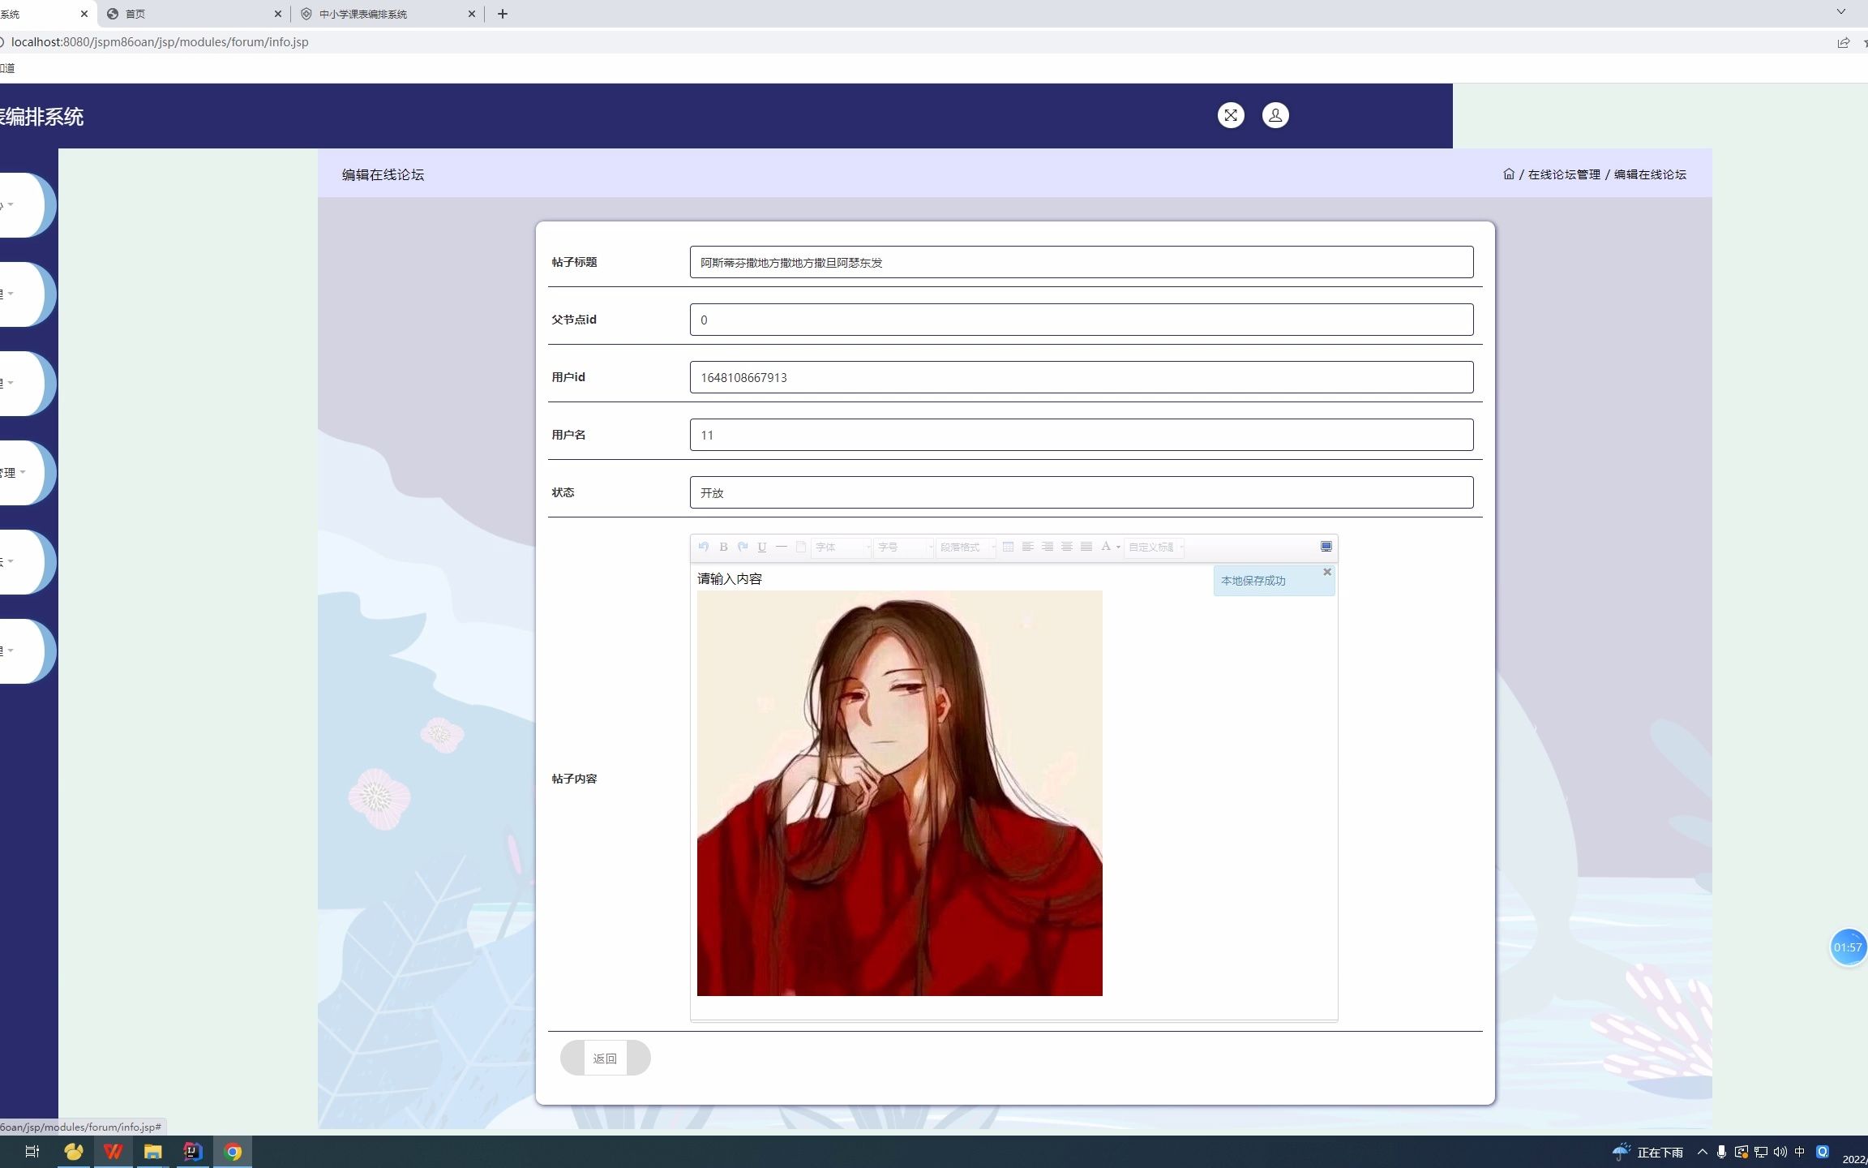1868x1168 pixels.
Task: Expand the sixth sidebar menu item
Action: pyautogui.click(x=22, y=651)
